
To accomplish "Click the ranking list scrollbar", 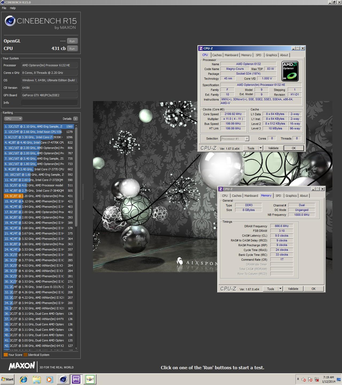I will click(x=76, y=176).
